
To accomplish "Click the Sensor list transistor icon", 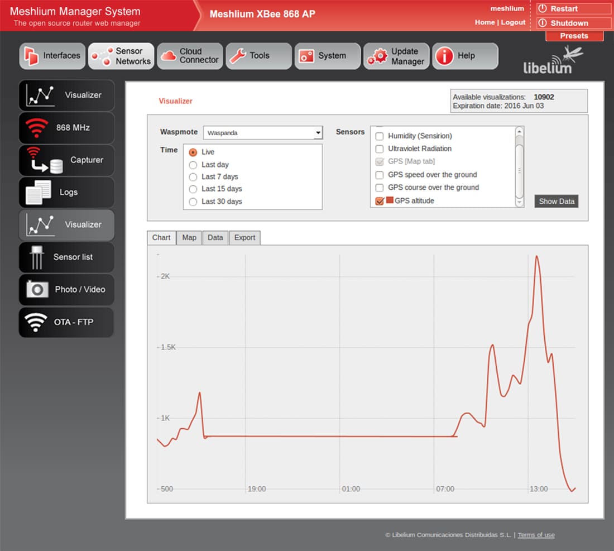I will point(37,257).
